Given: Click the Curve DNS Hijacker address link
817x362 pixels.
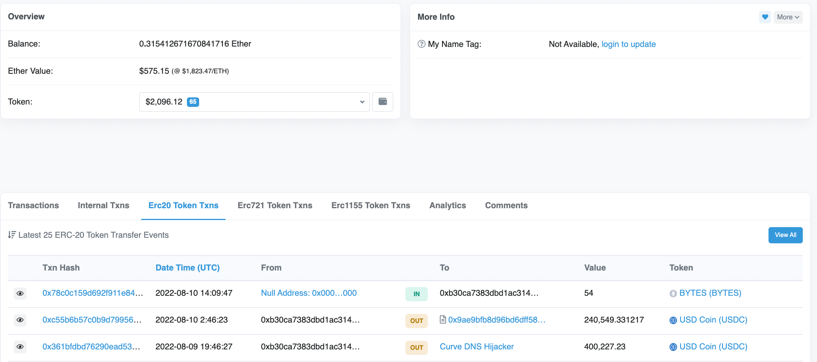Looking at the screenshot, I should (477, 347).
